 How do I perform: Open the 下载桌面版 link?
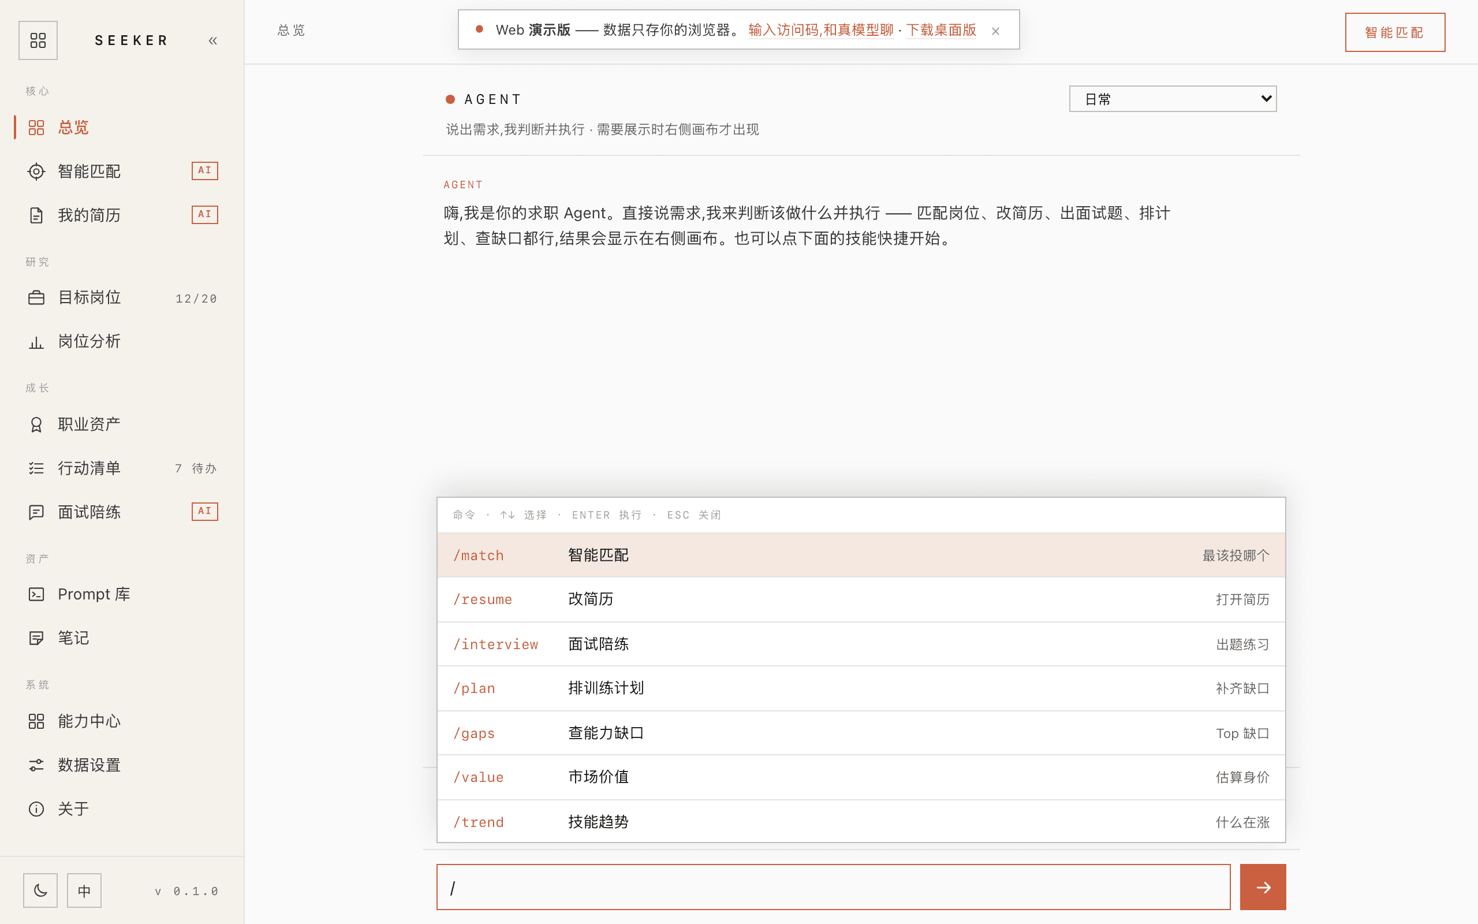click(940, 30)
